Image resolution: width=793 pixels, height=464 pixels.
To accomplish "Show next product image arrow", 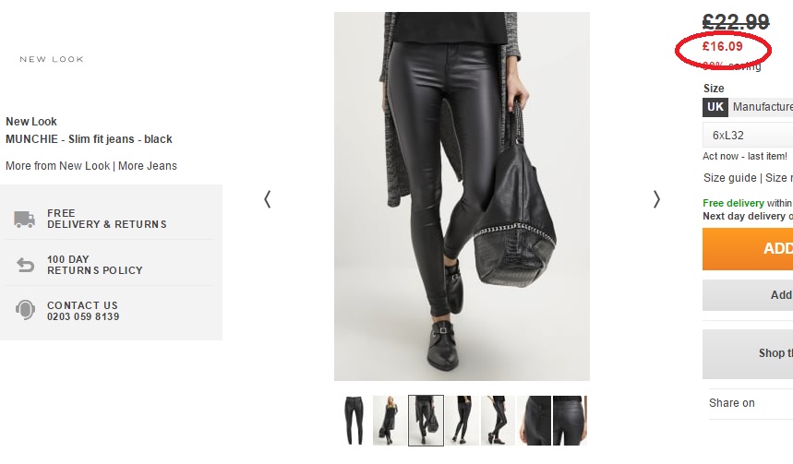I will (656, 199).
